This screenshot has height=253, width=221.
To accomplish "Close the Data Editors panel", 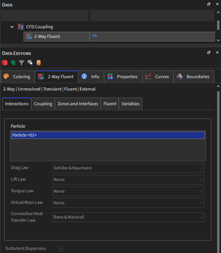I will (x=217, y=52).
